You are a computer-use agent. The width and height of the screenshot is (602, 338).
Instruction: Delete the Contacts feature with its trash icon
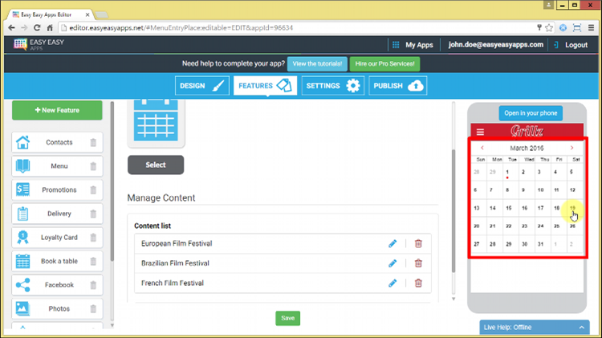point(93,142)
